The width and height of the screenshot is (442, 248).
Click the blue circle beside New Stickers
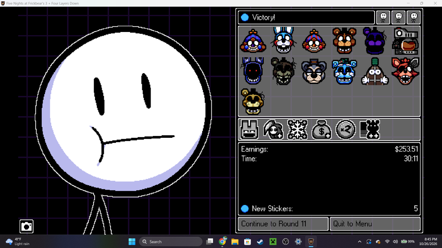(x=245, y=209)
